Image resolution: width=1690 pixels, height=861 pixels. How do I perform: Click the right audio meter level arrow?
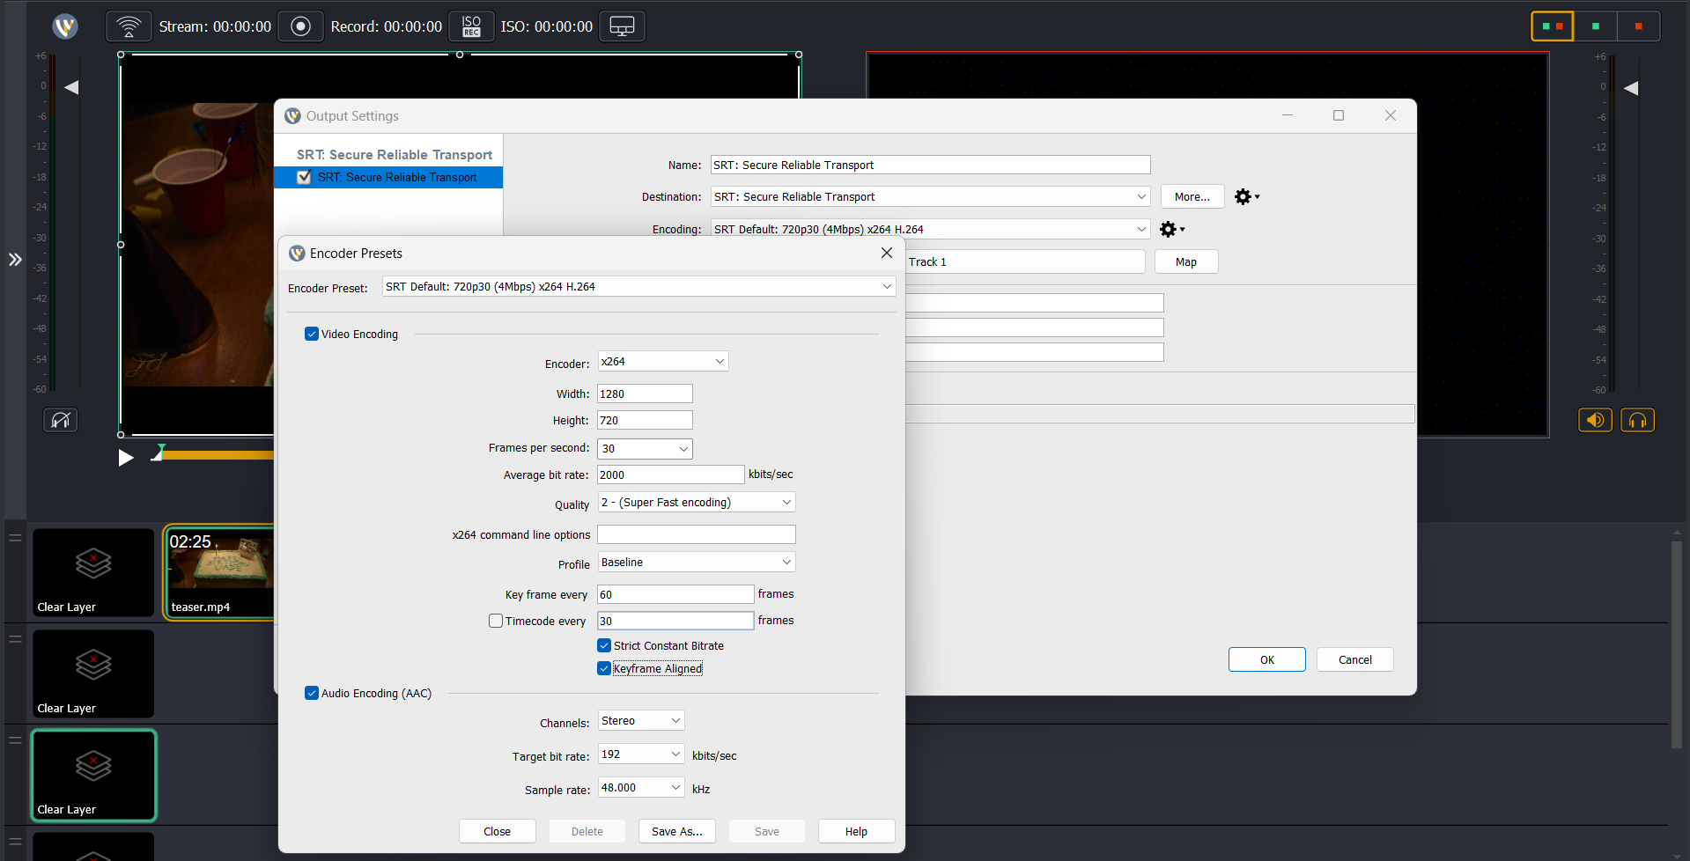pyautogui.click(x=1631, y=88)
